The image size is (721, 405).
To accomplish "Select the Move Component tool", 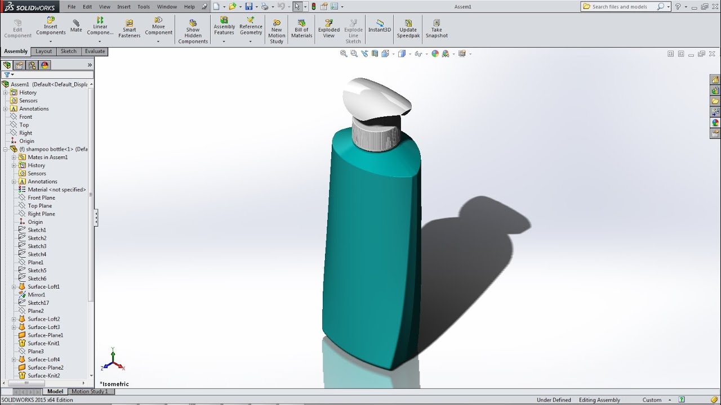I will (x=159, y=26).
